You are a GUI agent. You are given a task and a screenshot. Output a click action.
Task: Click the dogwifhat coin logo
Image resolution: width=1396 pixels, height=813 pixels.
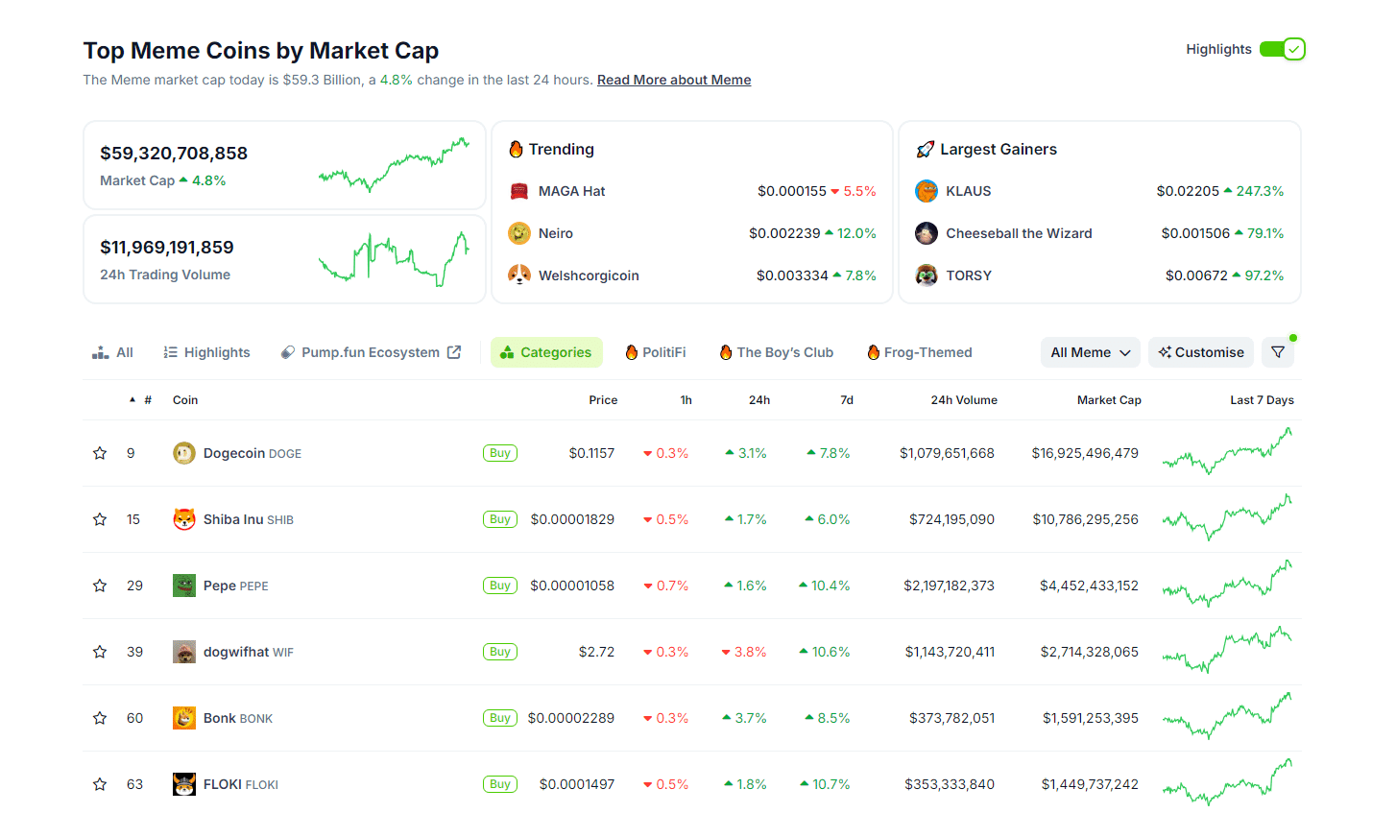pyautogui.click(x=184, y=652)
